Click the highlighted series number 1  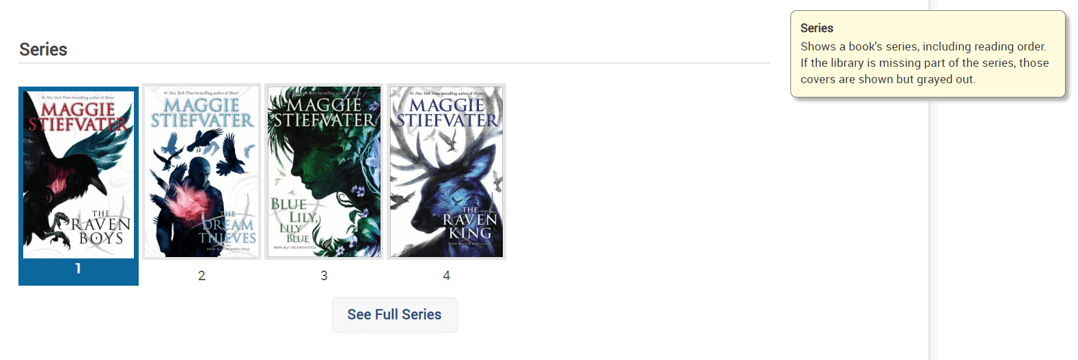coord(78,269)
